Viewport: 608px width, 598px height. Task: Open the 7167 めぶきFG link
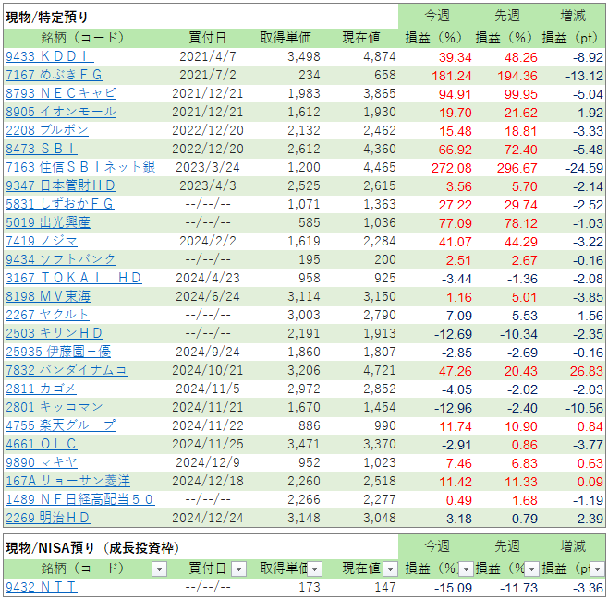[55, 75]
